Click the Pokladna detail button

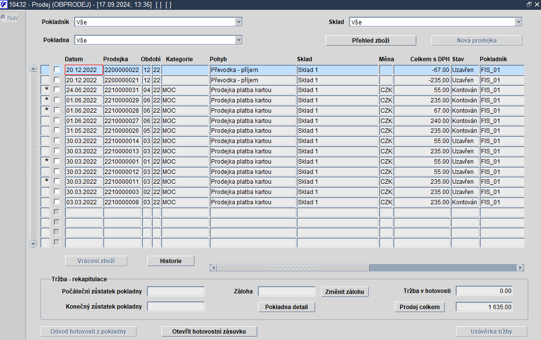pyautogui.click(x=286, y=307)
